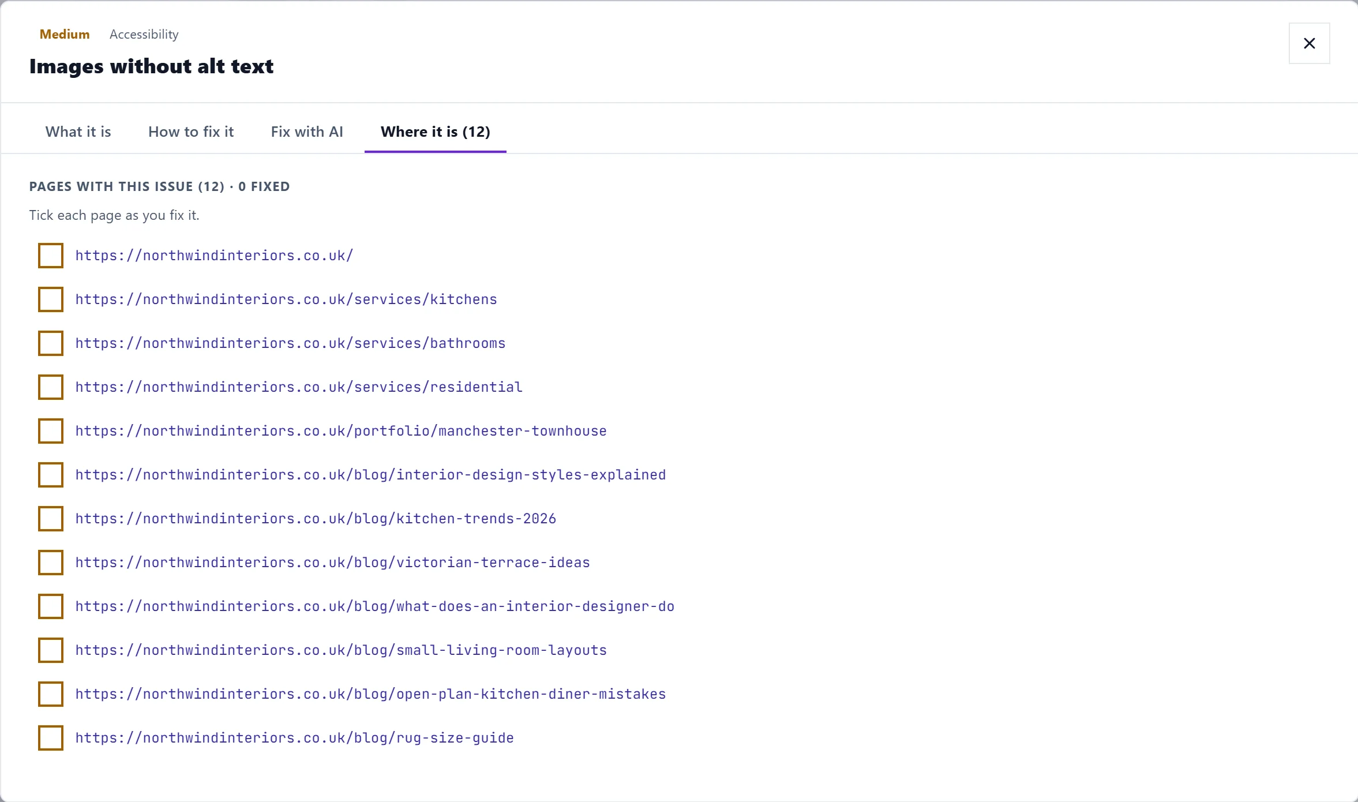This screenshot has height=802, width=1358.
Task: Open the services/residential link
Action: [x=299, y=387]
